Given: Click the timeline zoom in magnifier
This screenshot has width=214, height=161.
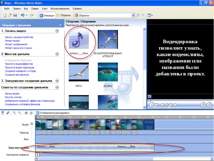Looking at the screenshot, I should click(14, 113).
